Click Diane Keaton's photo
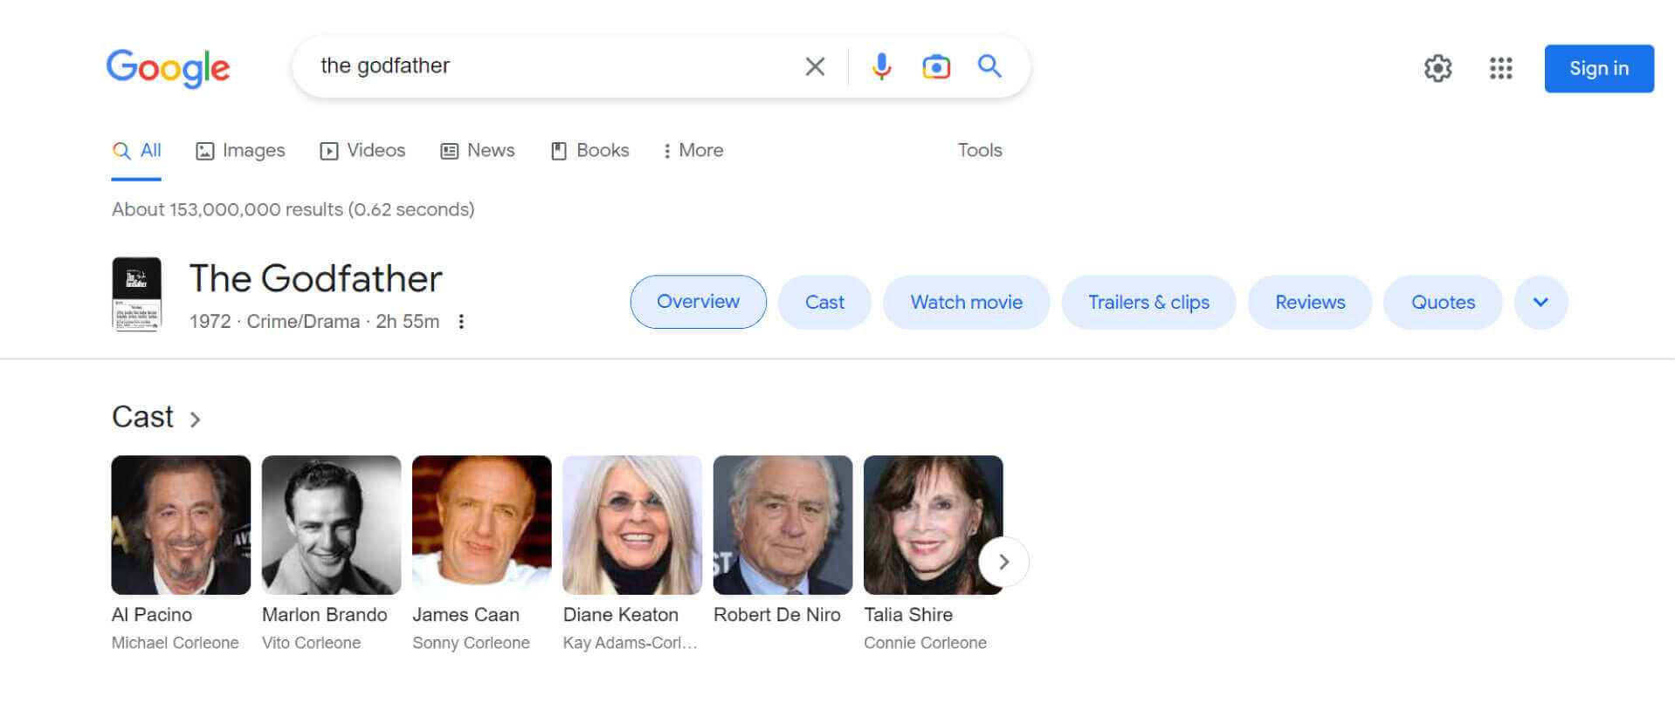Screen dimensions: 1675x723 (632, 525)
